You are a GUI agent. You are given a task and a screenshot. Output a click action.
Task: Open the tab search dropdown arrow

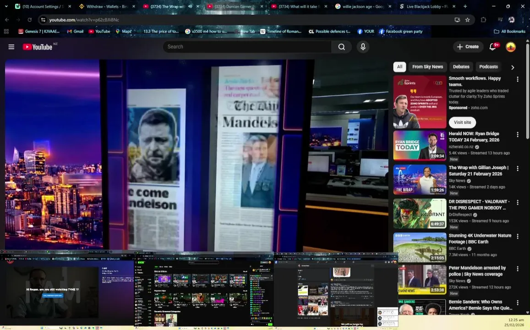pyautogui.click(x=6, y=6)
